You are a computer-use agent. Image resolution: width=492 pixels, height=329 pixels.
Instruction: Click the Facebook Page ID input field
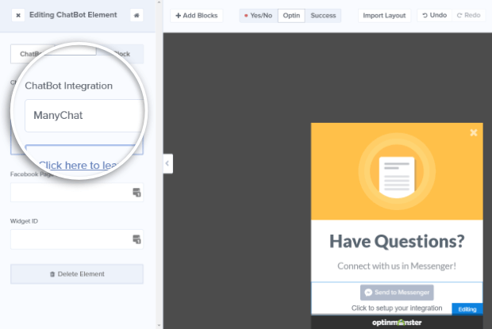pos(77,193)
